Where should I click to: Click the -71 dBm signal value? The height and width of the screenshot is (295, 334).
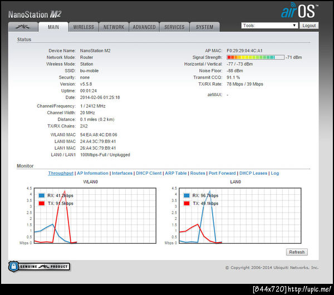[294, 57]
